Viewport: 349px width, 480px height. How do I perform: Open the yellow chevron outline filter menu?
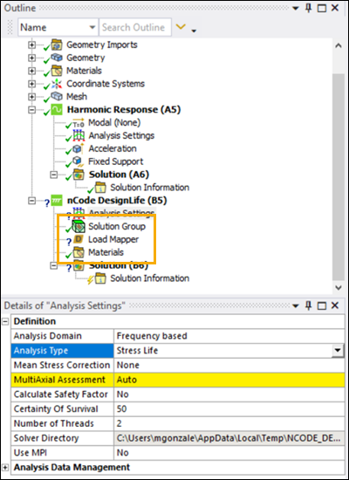[181, 27]
